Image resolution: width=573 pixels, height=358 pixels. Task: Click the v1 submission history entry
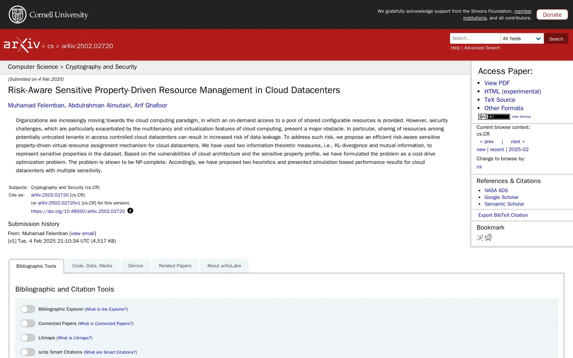click(x=62, y=241)
